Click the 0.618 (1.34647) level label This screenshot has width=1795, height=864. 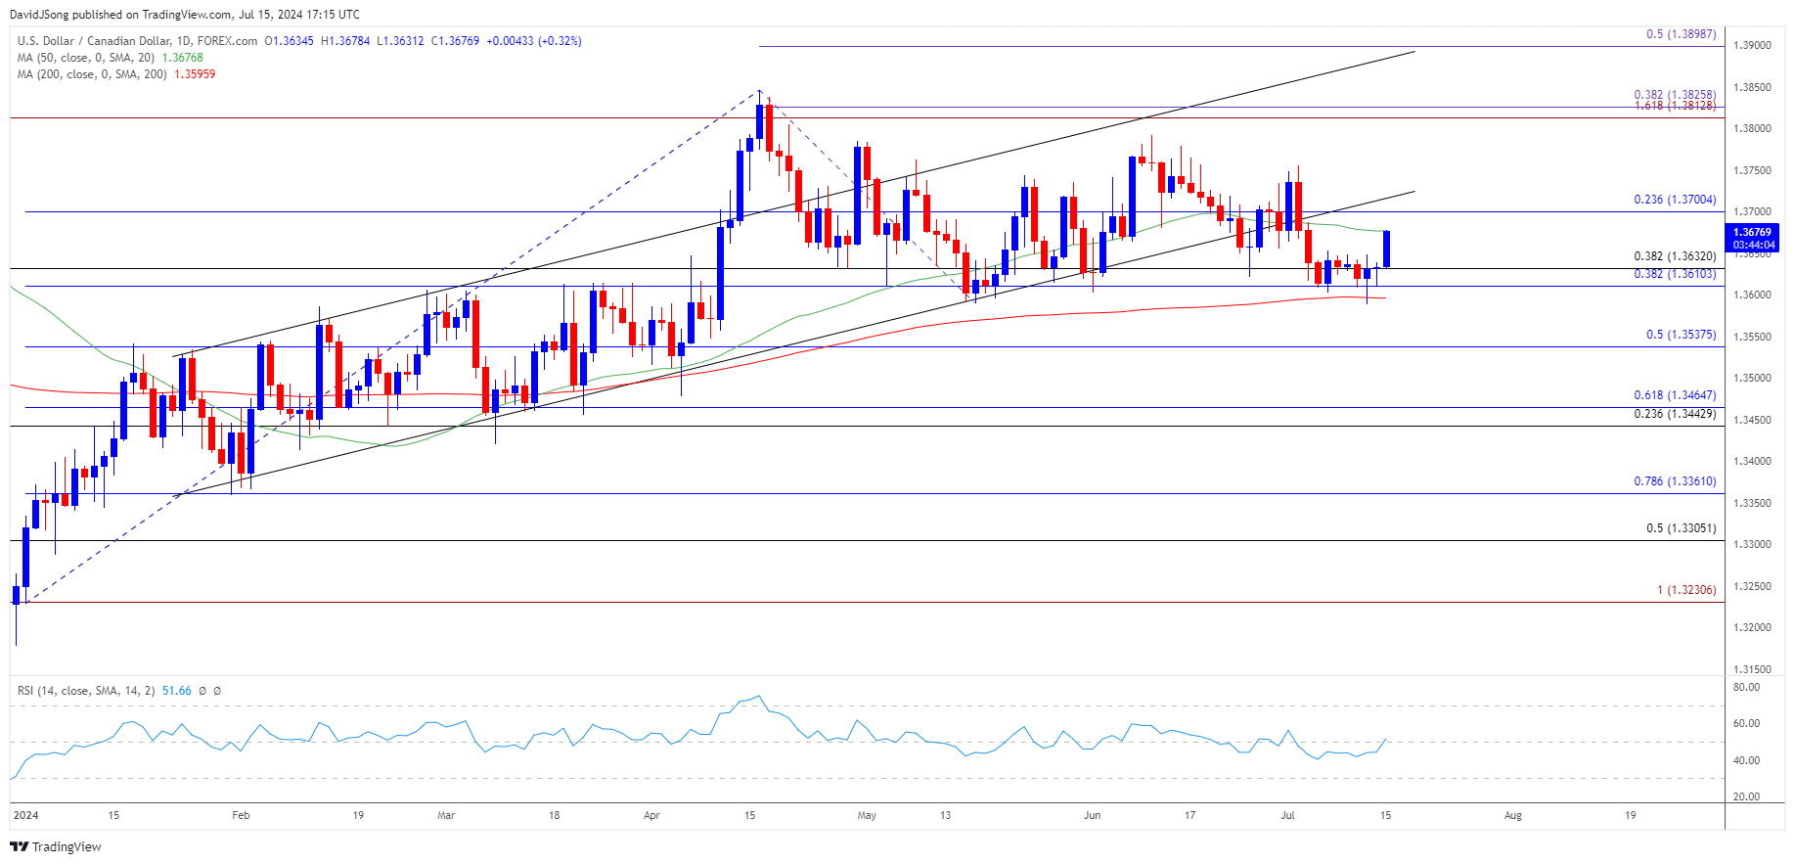tap(1675, 395)
